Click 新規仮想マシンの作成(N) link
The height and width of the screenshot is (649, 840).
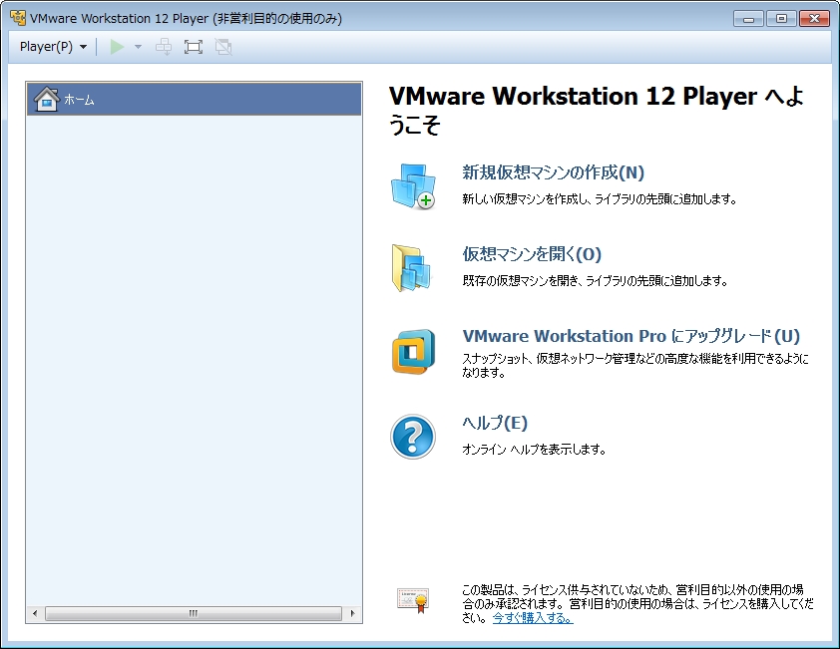point(553,172)
